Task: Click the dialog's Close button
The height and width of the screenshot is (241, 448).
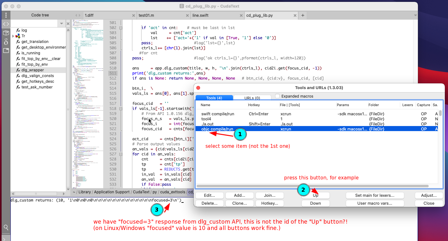Action: click(x=429, y=203)
